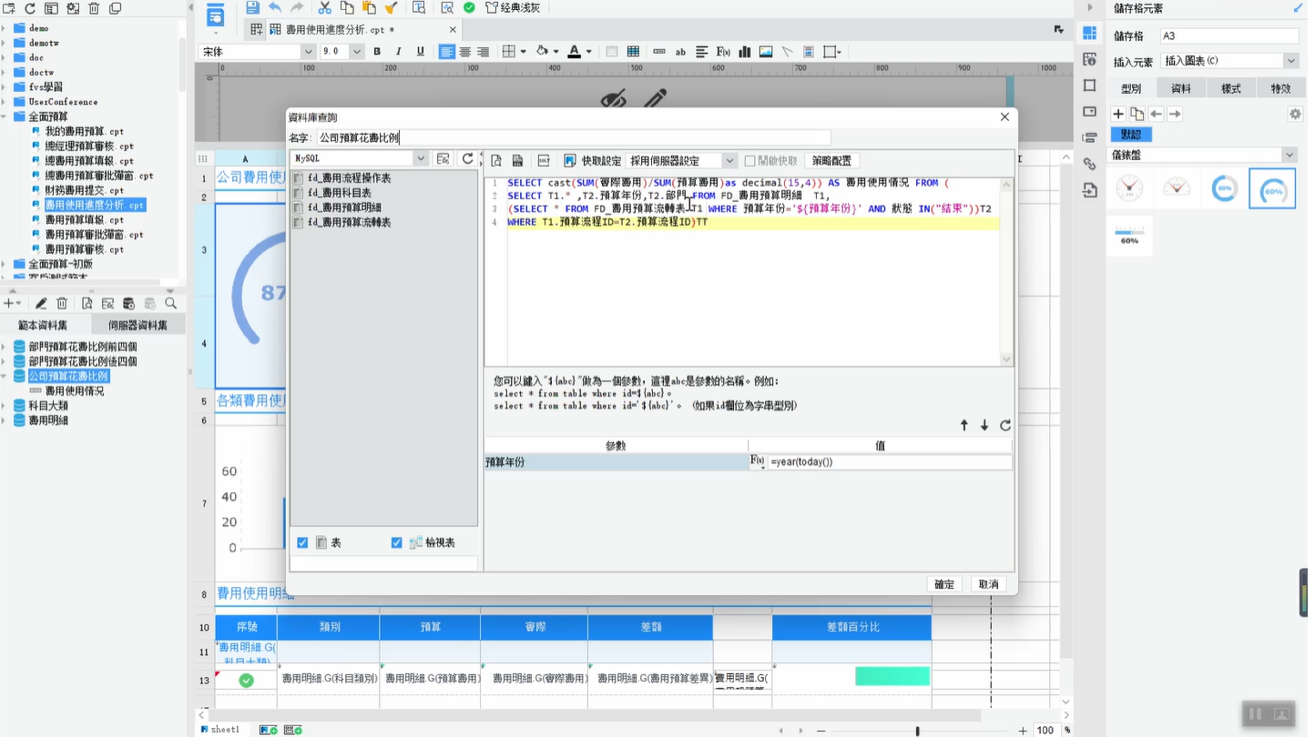Click the 名字 dataset name input field
Screen dimensions: 1315x737
tap(573, 137)
